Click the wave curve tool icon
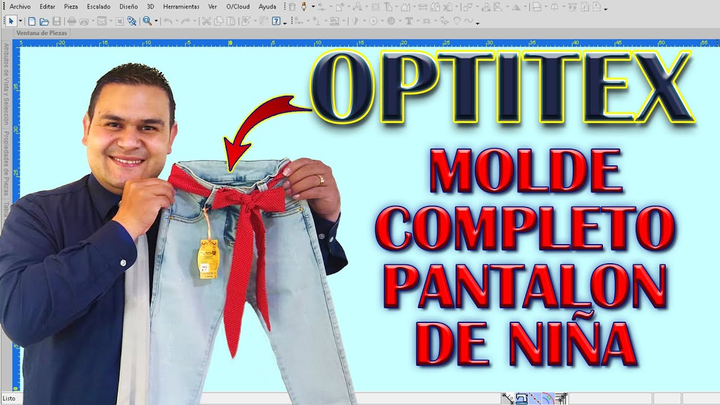 pyautogui.click(x=469, y=21)
